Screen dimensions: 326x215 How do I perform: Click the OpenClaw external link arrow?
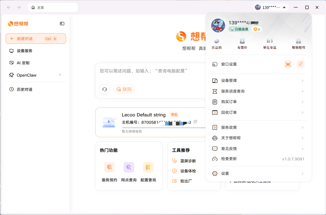[60, 75]
